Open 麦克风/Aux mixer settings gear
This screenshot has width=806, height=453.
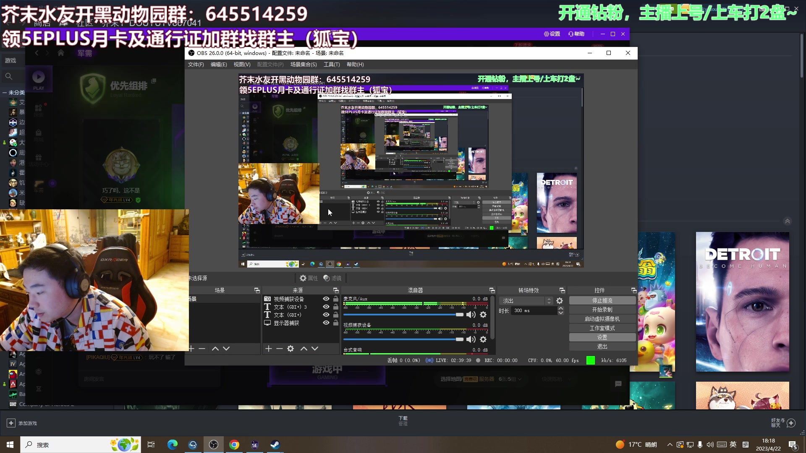coord(483,315)
